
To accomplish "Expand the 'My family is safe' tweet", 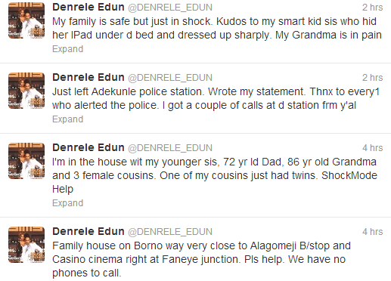I will coord(67,49).
